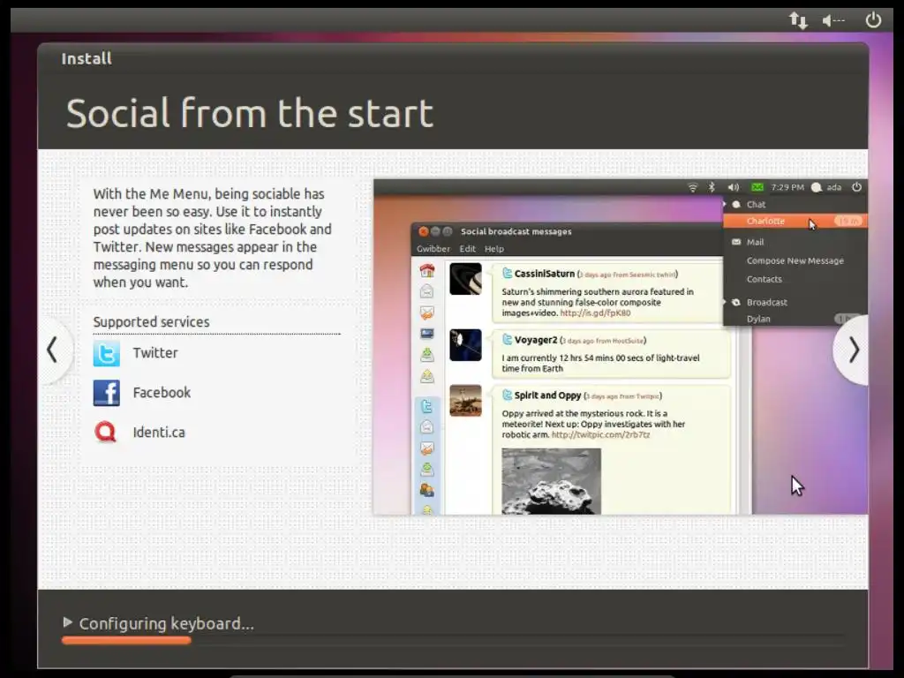Click Spirit and Oppy's avatar thumbnail
The image size is (904, 678).
tap(465, 401)
